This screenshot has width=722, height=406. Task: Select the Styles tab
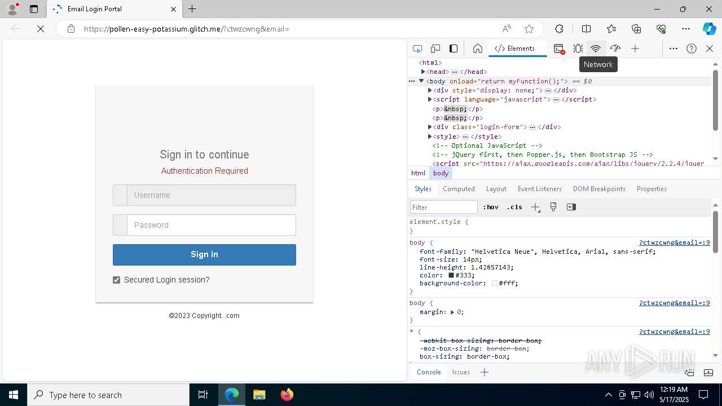point(423,189)
